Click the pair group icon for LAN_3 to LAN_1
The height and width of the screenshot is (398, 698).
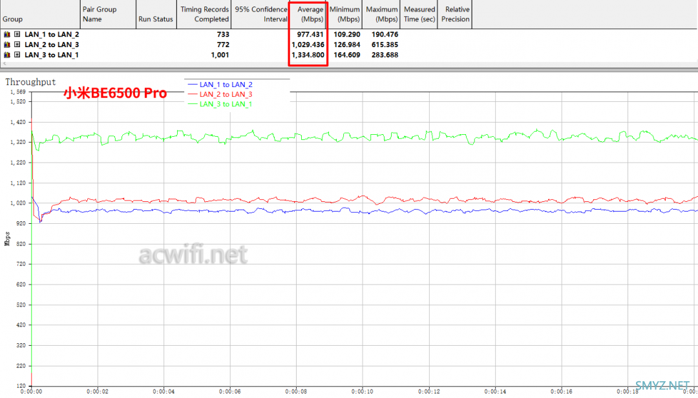tap(6, 55)
